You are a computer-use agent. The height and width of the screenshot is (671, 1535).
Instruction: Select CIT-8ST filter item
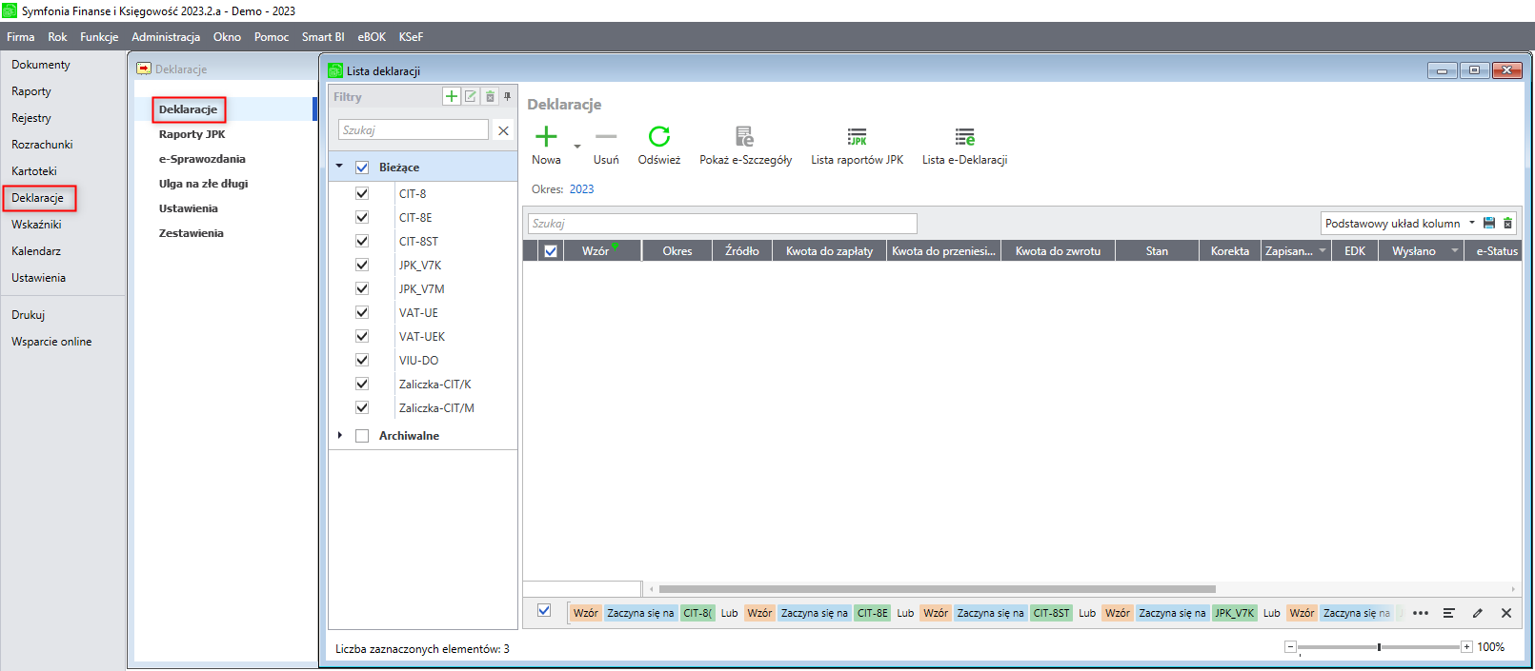(x=418, y=242)
